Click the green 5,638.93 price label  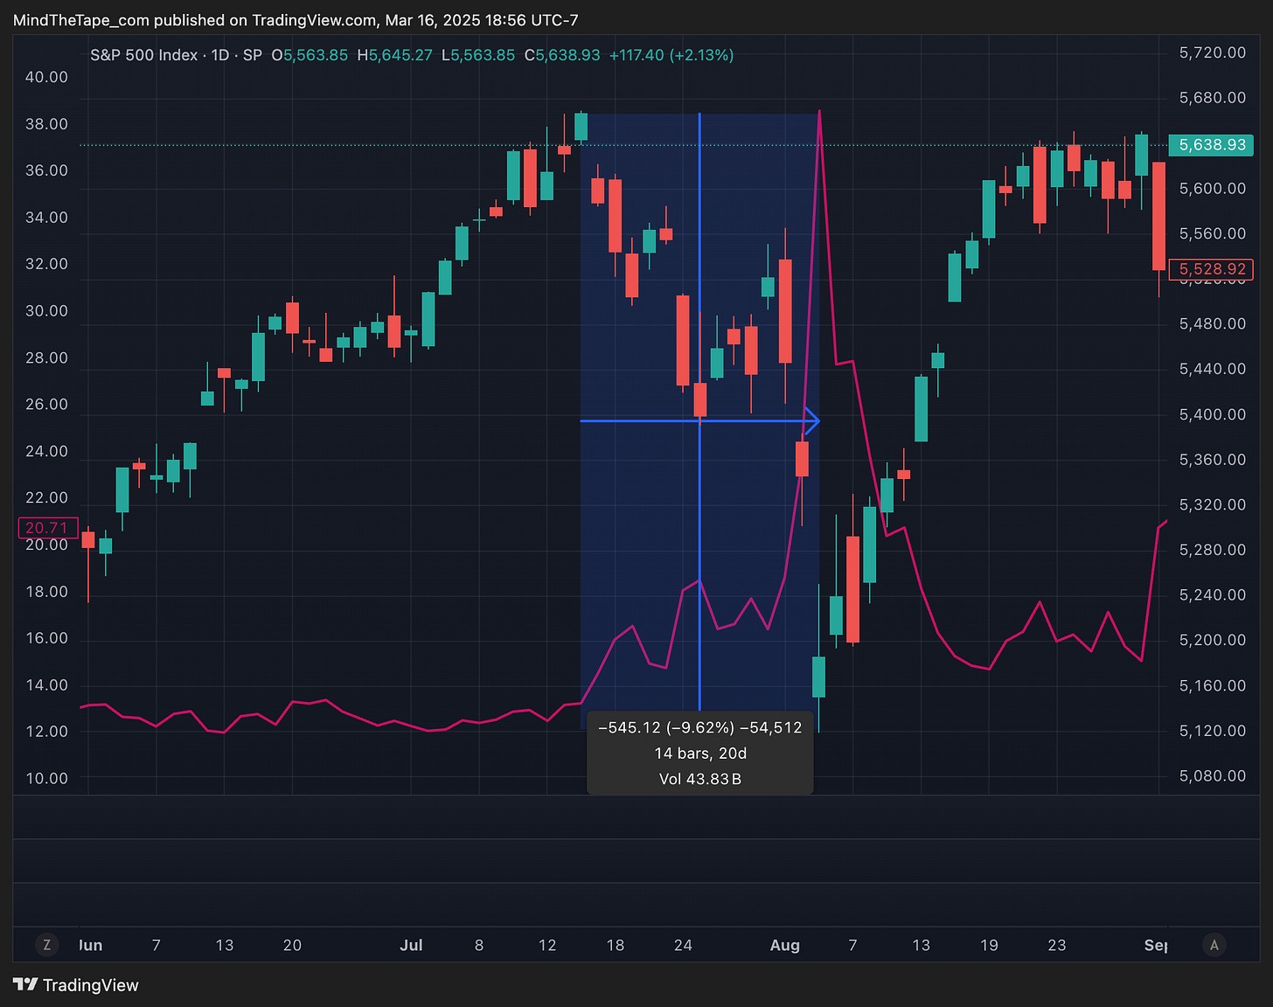click(1212, 145)
